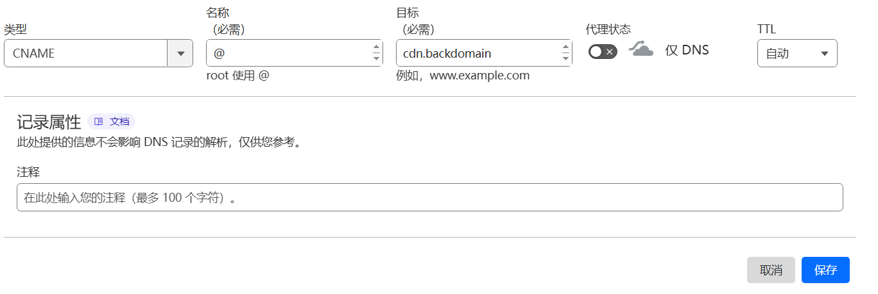Click the X knob of the proxy switch
Viewport: 878px width, 294px height.
click(x=610, y=52)
